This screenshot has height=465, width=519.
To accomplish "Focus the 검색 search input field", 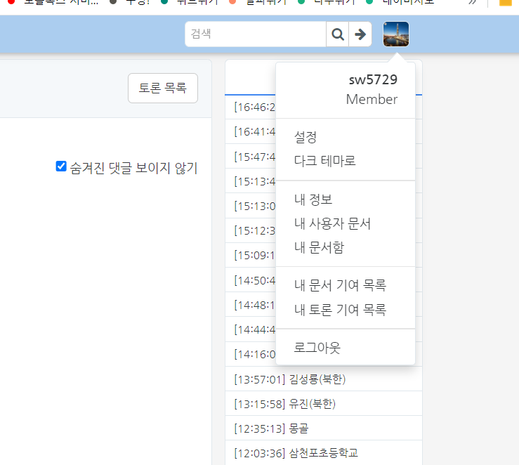I will click(x=256, y=34).
